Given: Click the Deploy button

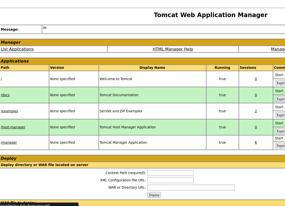Looking at the screenshot, I should (x=154, y=195).
